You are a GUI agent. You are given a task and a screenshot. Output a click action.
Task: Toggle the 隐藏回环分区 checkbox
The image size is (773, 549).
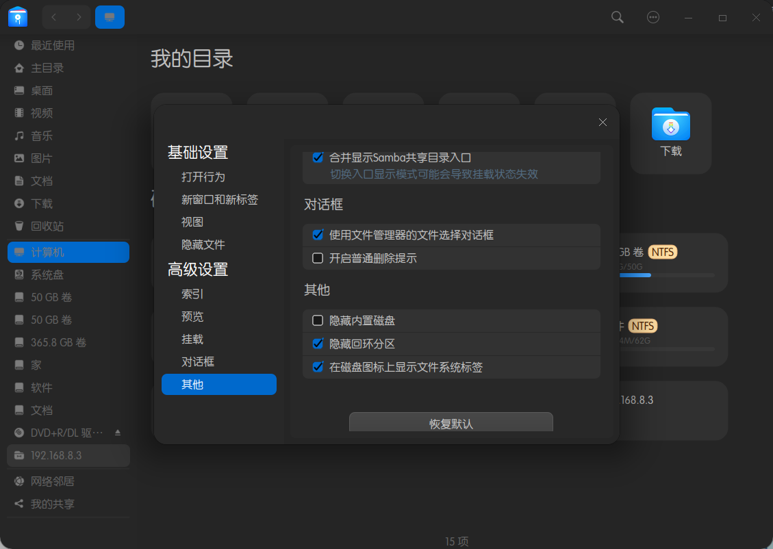(x=318, y=344)
